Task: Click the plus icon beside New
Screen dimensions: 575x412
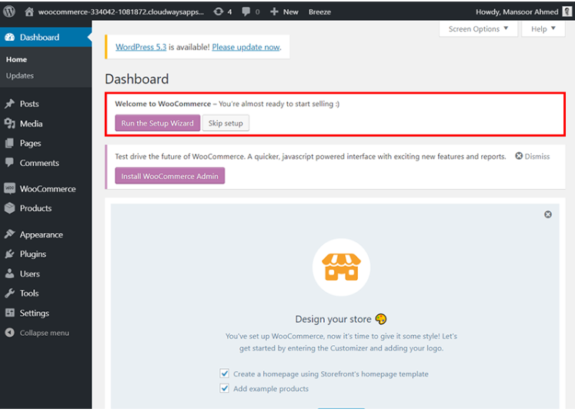Action: tap(274, 12)
